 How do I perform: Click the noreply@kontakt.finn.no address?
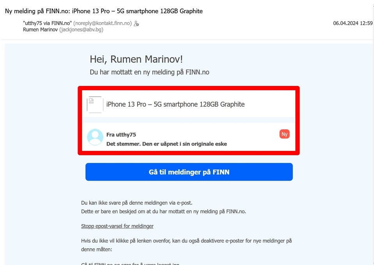102,23
